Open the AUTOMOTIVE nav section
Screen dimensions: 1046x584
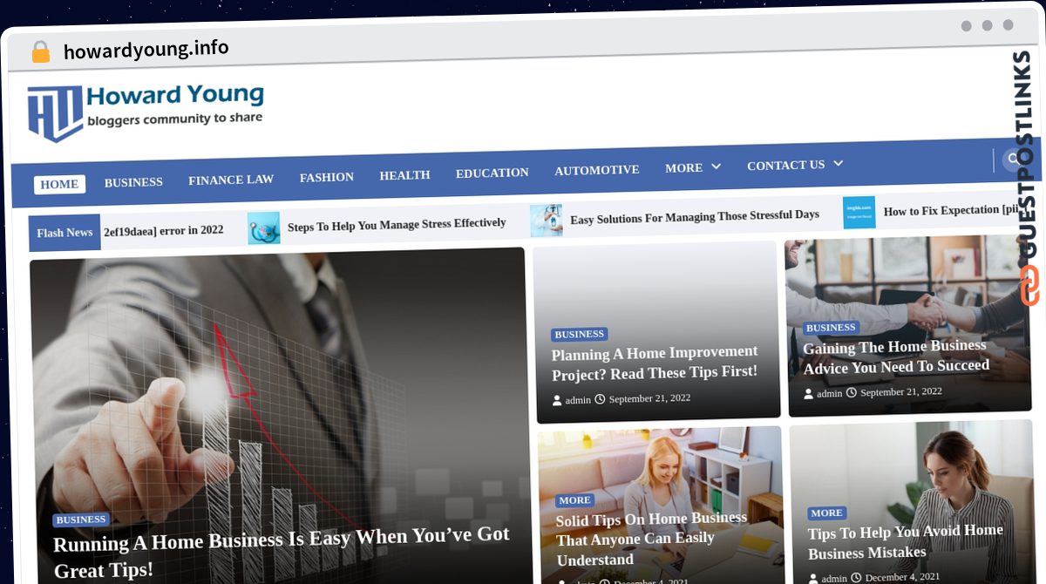pos(597,170)
